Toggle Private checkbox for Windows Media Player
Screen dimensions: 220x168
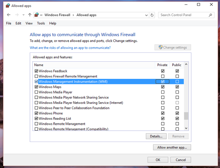point(163,92)
